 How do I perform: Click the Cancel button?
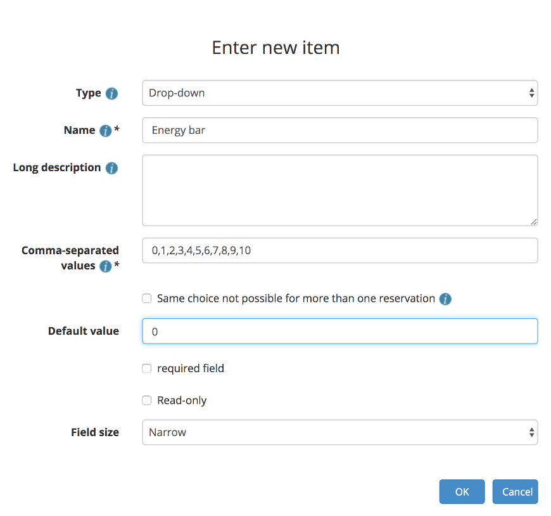(515, 492)
